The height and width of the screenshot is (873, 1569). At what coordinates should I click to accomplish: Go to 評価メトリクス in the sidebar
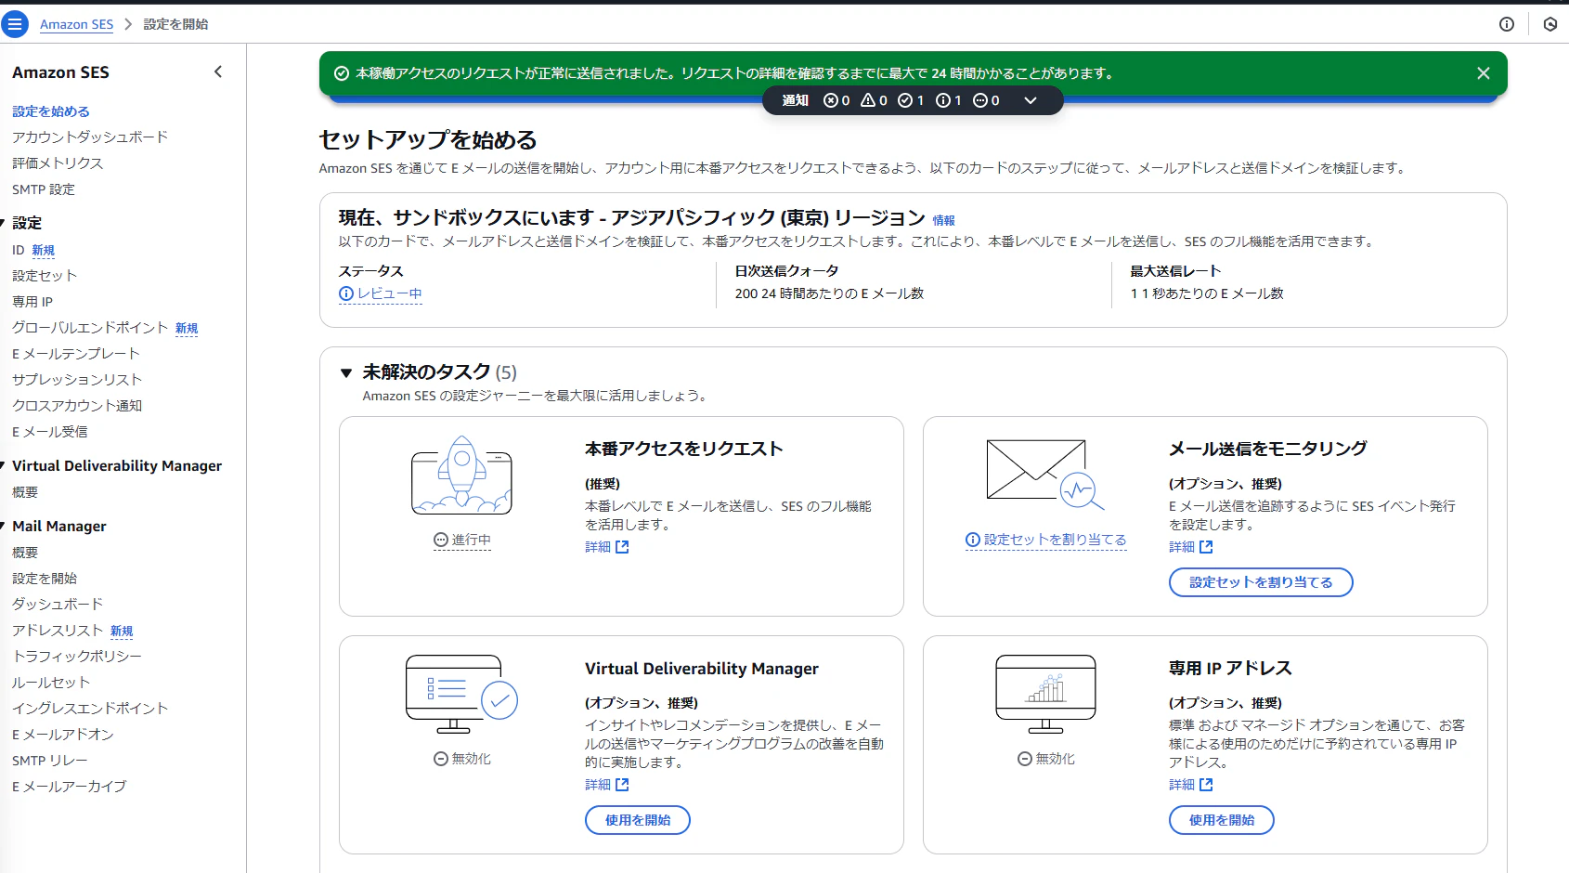[58, 163]
